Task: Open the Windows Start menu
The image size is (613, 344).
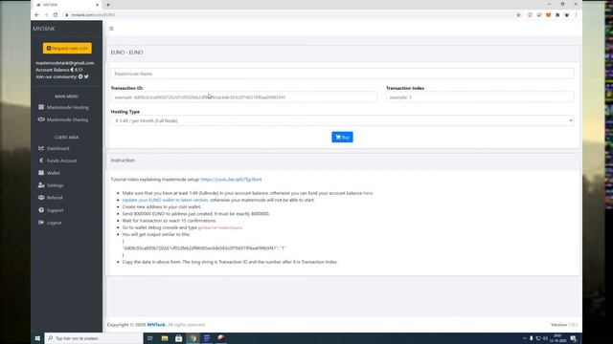Action: pyautogui.click(x=37, y=338)
